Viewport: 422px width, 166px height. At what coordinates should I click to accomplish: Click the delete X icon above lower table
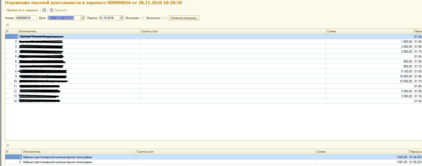coord(8,145)
